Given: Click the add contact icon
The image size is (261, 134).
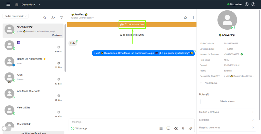Looking at the screenshot, I should click(53, 17).
